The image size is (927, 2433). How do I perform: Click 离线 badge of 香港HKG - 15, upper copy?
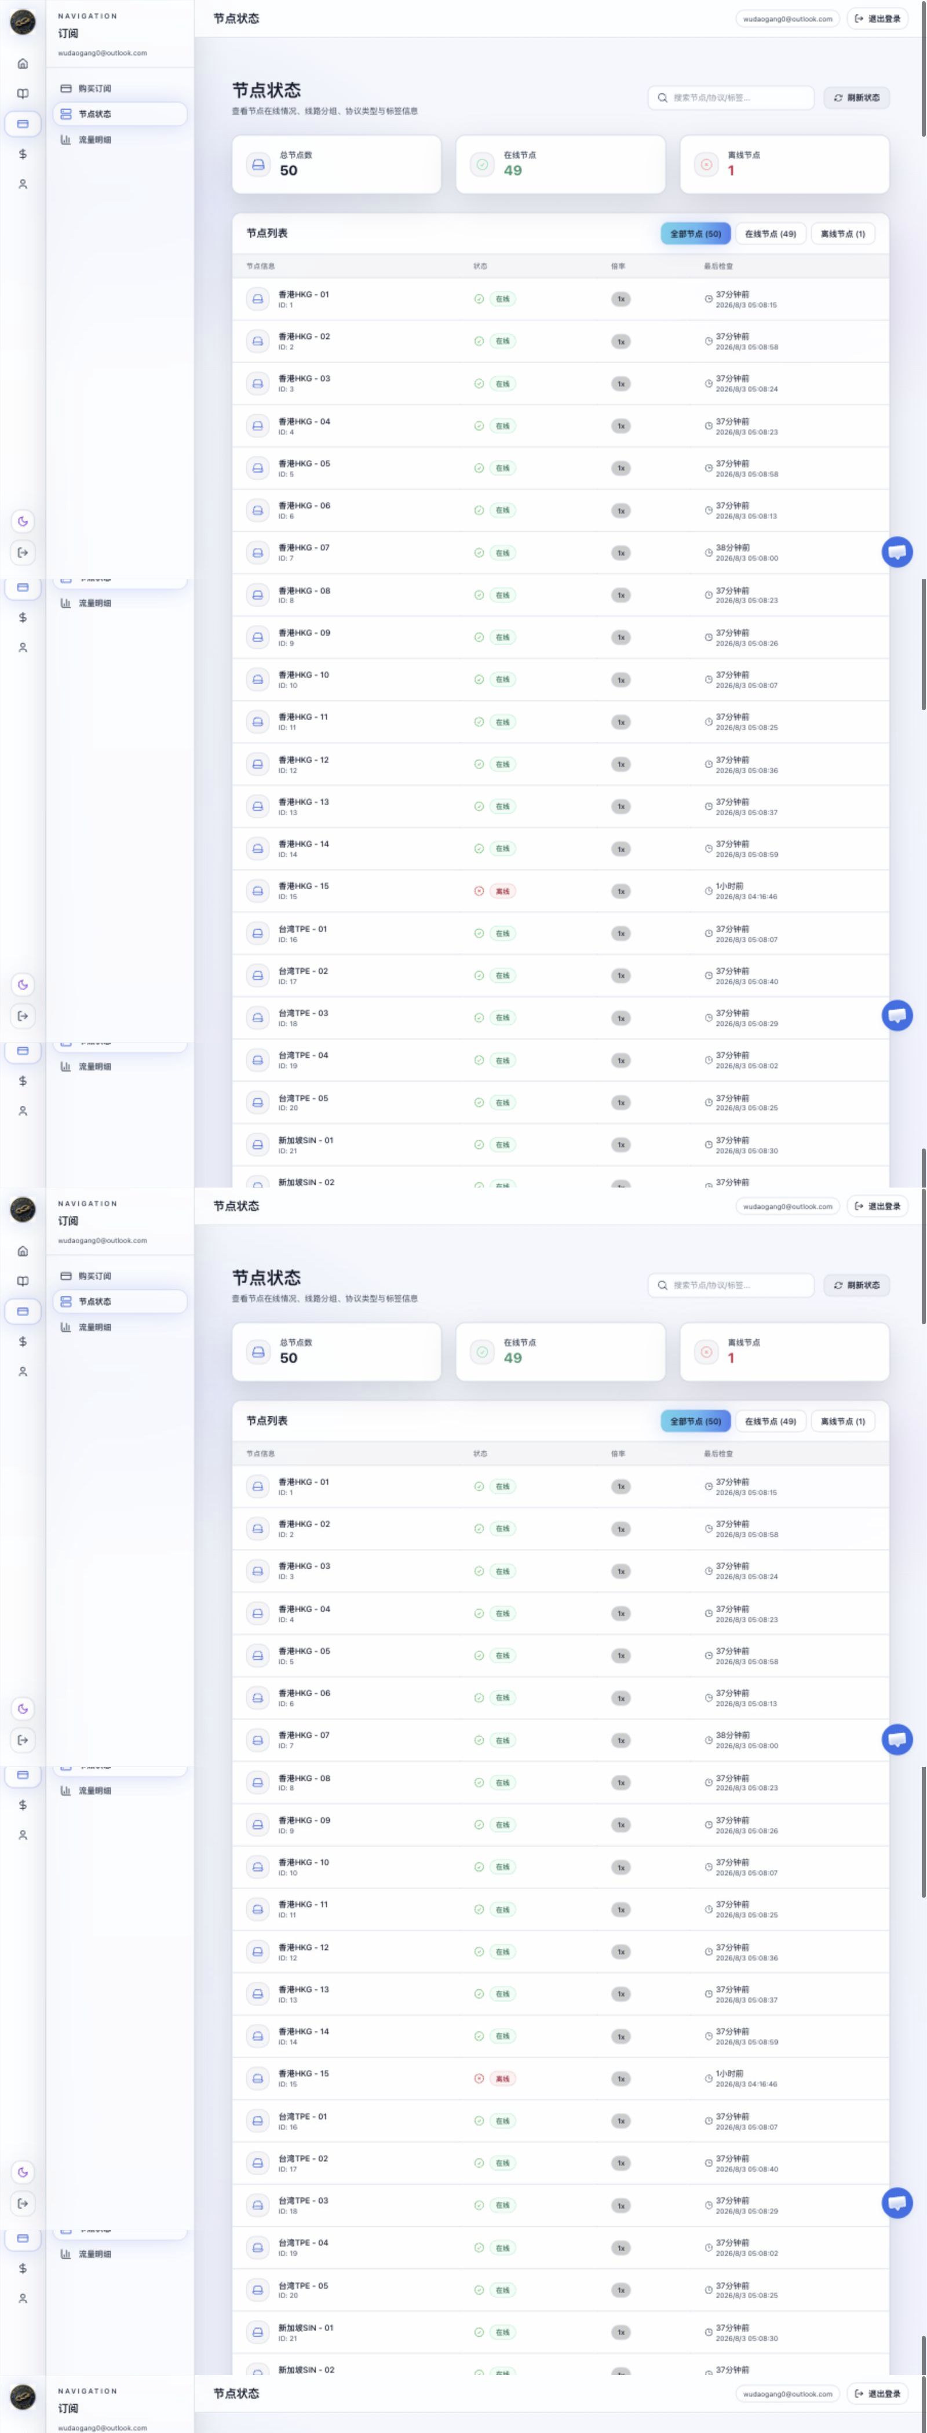tap(503, 891)
